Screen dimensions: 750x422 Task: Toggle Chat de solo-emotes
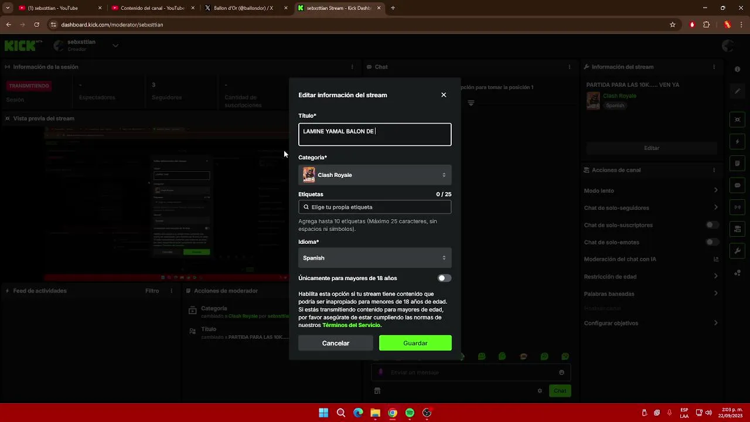click(712, 242)
